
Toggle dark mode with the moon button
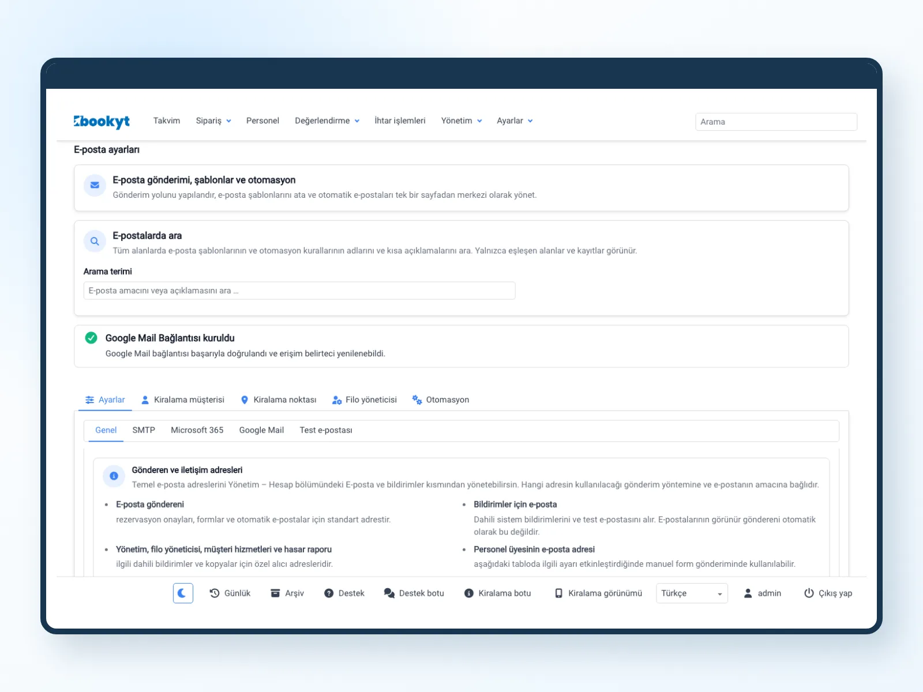tap(183, 593)
